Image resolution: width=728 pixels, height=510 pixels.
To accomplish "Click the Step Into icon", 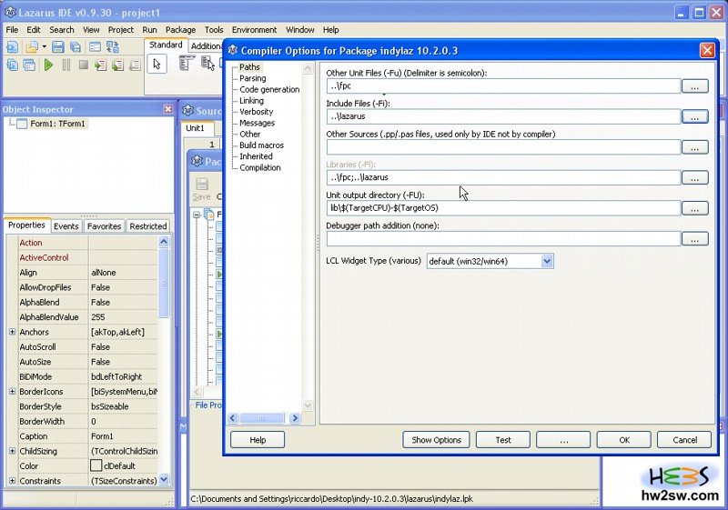I will tap(100, 65).
